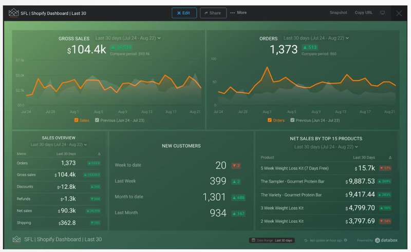Click the green 688 badge for Month to date
This screenshot has height=252, width=411.
point(238,198)
